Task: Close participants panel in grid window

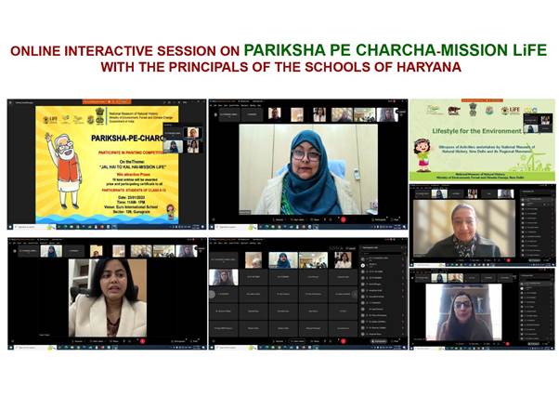Action: click(x=406, y=247)
